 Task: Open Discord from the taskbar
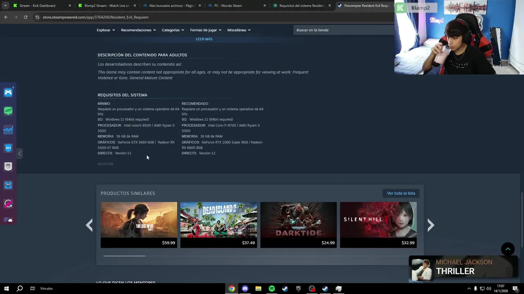tap(245, 288)
